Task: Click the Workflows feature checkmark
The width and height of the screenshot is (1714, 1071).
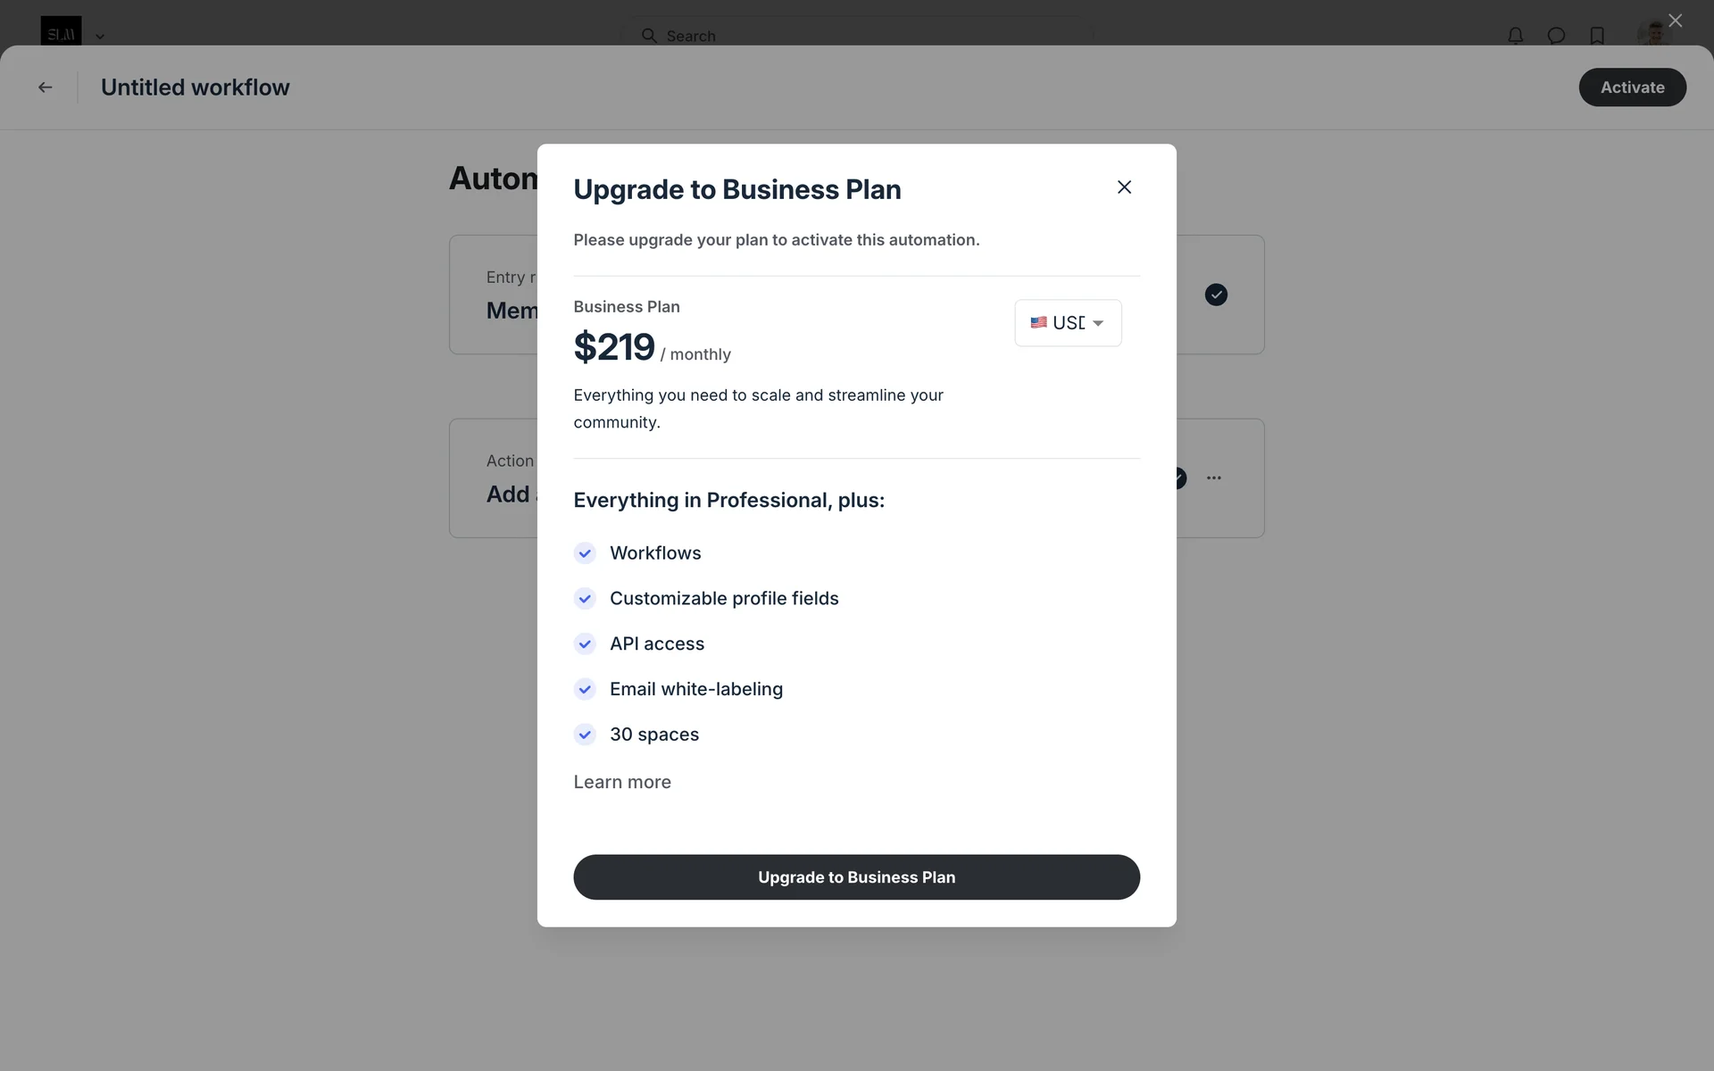Action: click(585, 553)
